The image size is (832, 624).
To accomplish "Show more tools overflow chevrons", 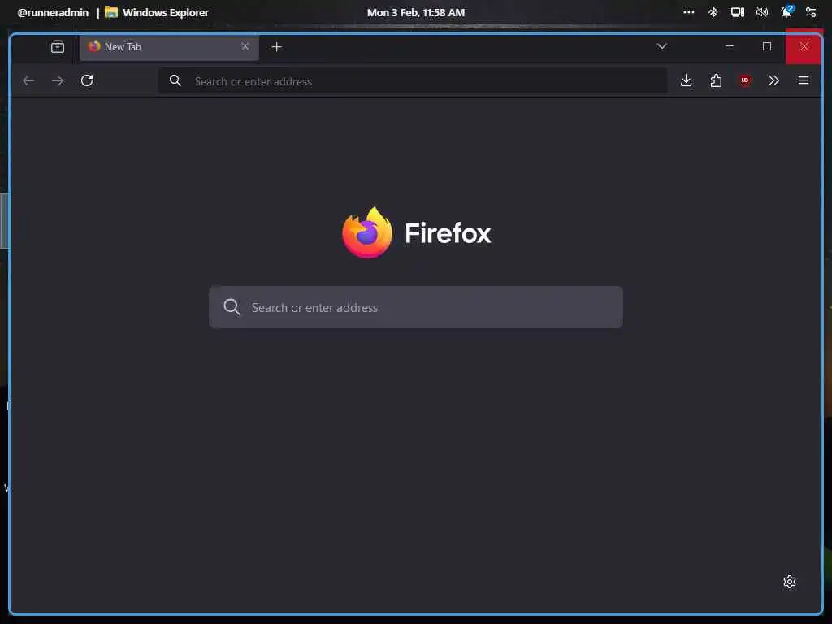I will pyautogui.click(x=774, y=80).
